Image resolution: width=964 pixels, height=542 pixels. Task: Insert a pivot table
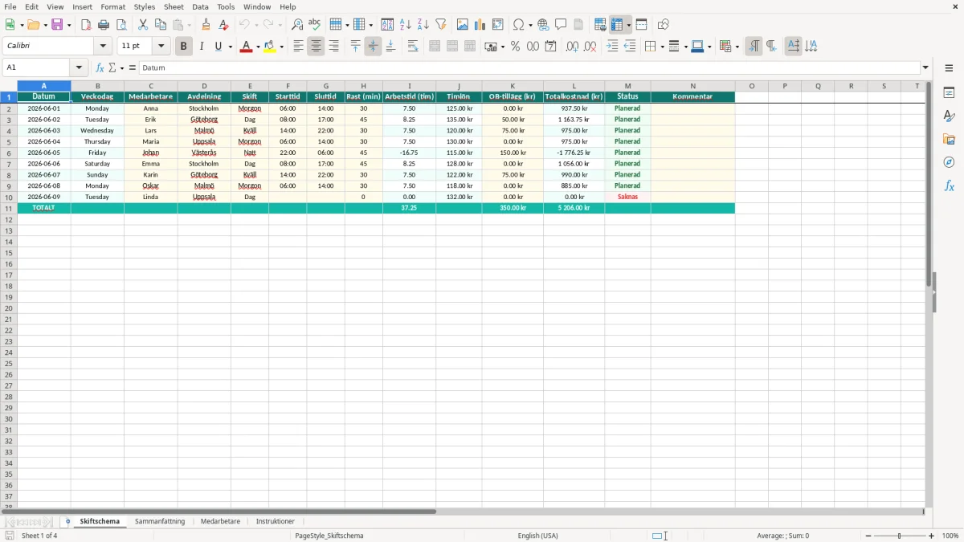[498, 24]
